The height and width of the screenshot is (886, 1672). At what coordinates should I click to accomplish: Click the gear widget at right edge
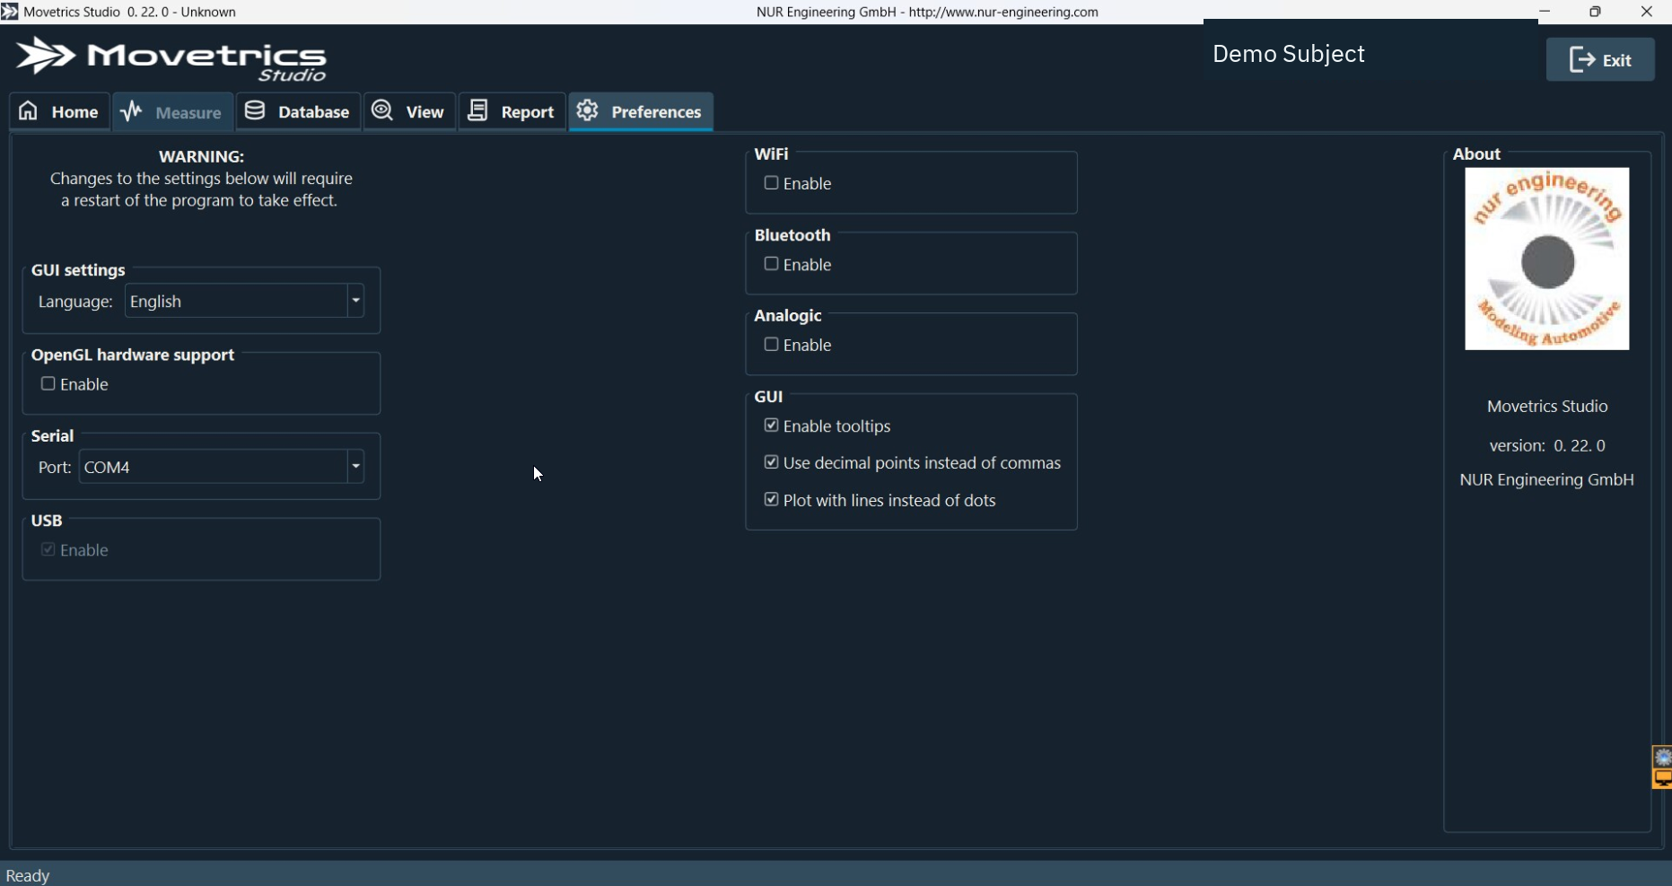(1663, 758)
